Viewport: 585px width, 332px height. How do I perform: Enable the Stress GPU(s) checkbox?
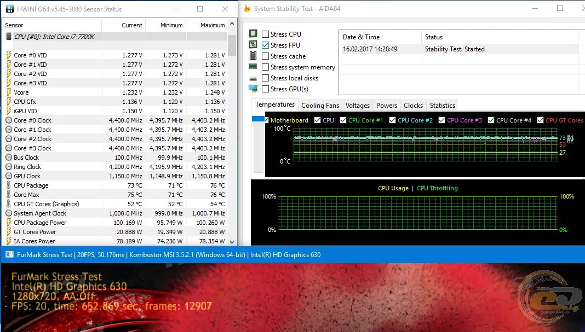265,89
